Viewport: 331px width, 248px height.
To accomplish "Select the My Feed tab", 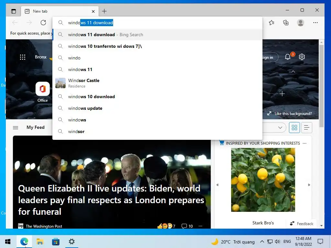I will click(x=36, y=127).
